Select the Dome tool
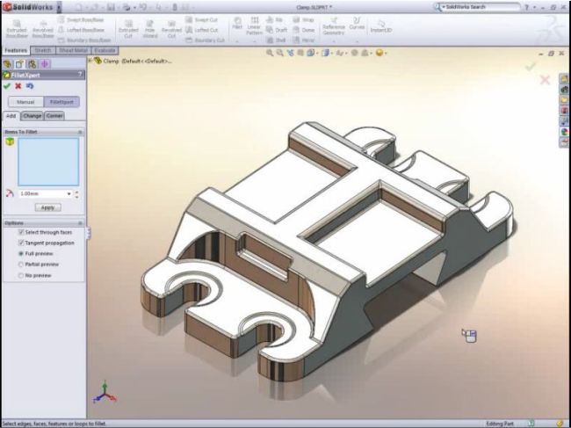571x428 pixels. (x=304, y=30)
